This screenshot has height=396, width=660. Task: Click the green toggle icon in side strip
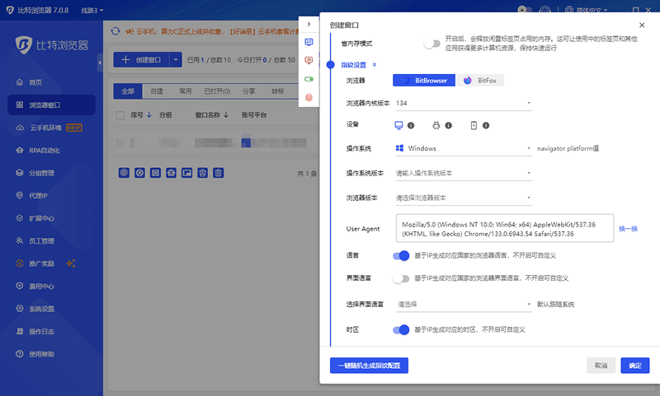click(309, 79)
